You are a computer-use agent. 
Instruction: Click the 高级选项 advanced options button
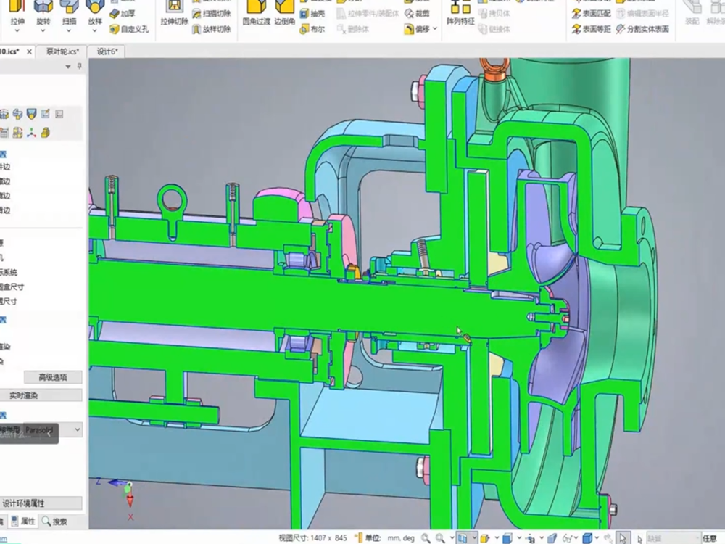pos(52,377)
